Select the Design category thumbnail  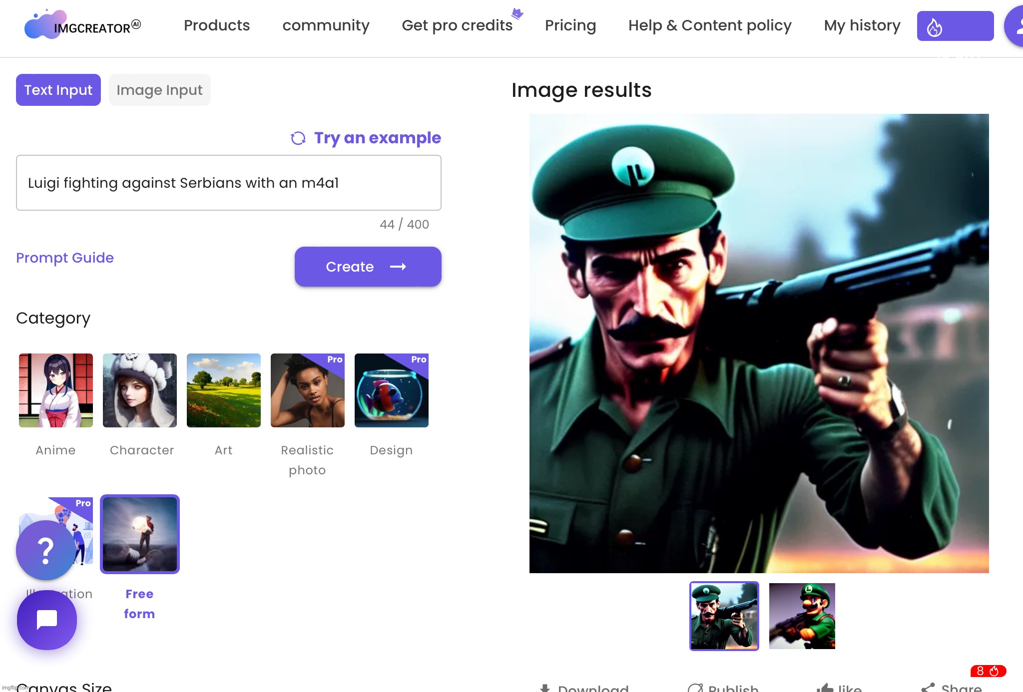click(392, 390)
